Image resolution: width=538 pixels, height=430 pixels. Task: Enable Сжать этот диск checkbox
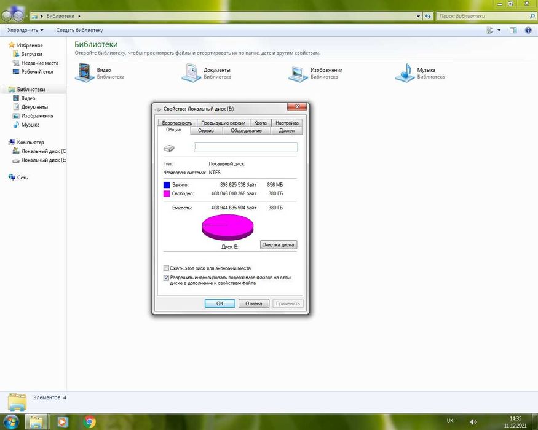click(167, 268)
